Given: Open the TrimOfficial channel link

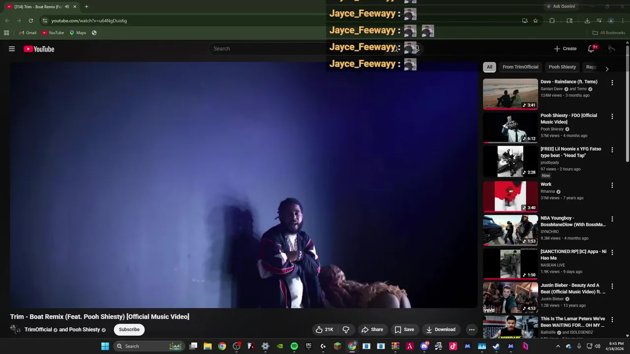Looking at the screenshot, I should [38, 329].
